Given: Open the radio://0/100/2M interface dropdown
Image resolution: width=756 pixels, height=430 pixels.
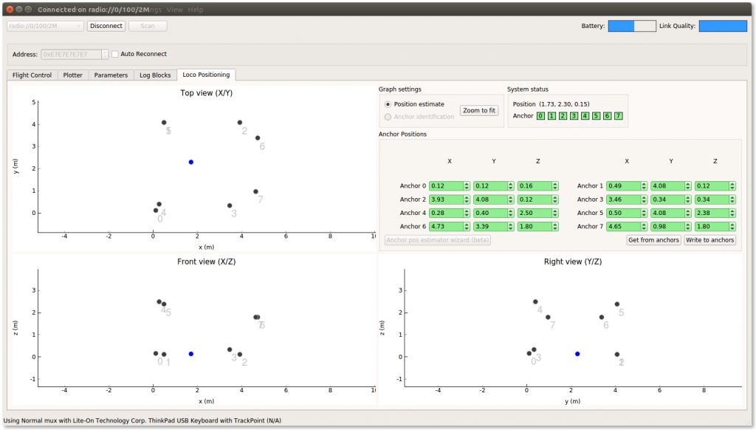Looking at the screenshot, I should [45, 26].
